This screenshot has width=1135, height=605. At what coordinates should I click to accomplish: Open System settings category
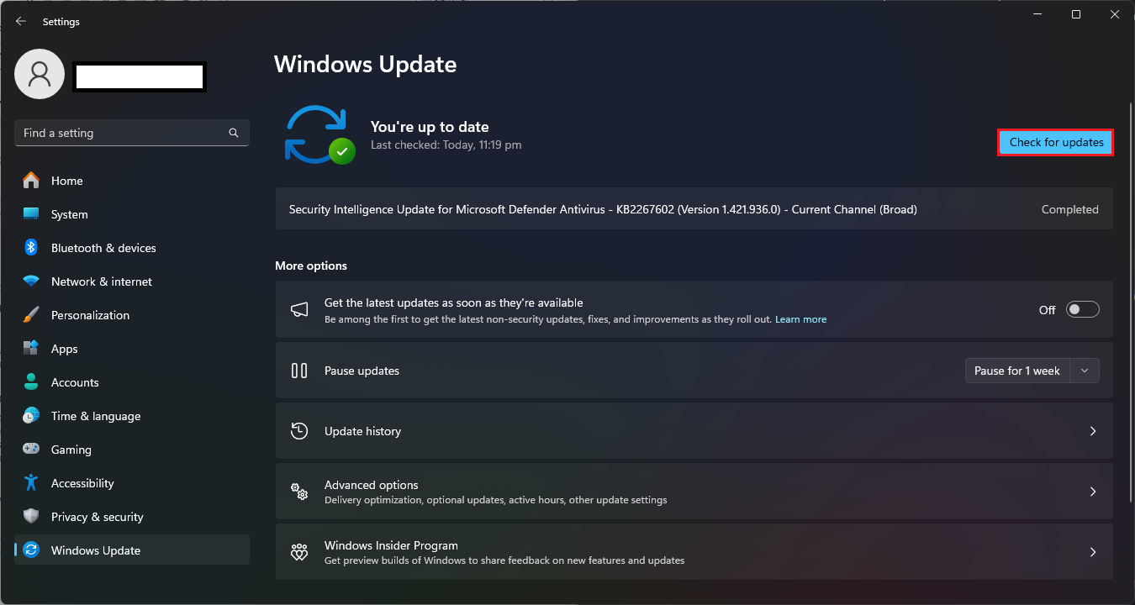point(132,214)
